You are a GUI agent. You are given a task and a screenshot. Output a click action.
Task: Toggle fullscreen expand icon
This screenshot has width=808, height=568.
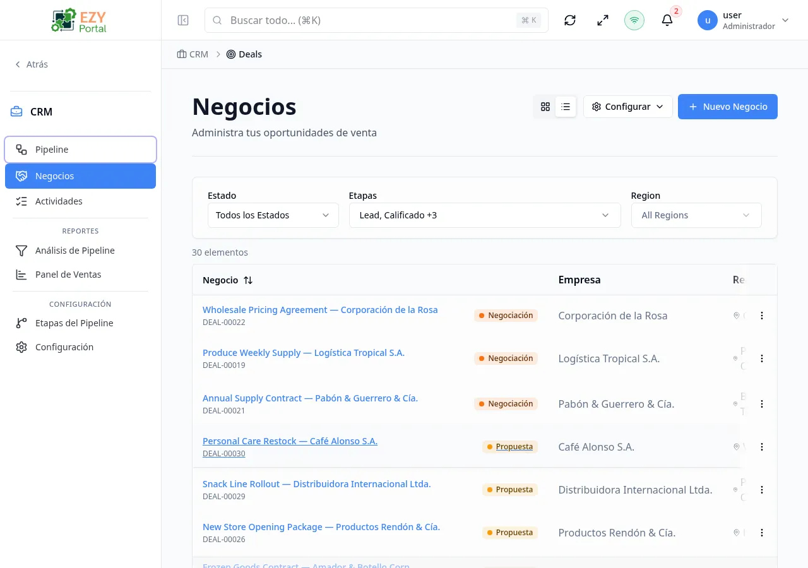[x=603, y=20]
